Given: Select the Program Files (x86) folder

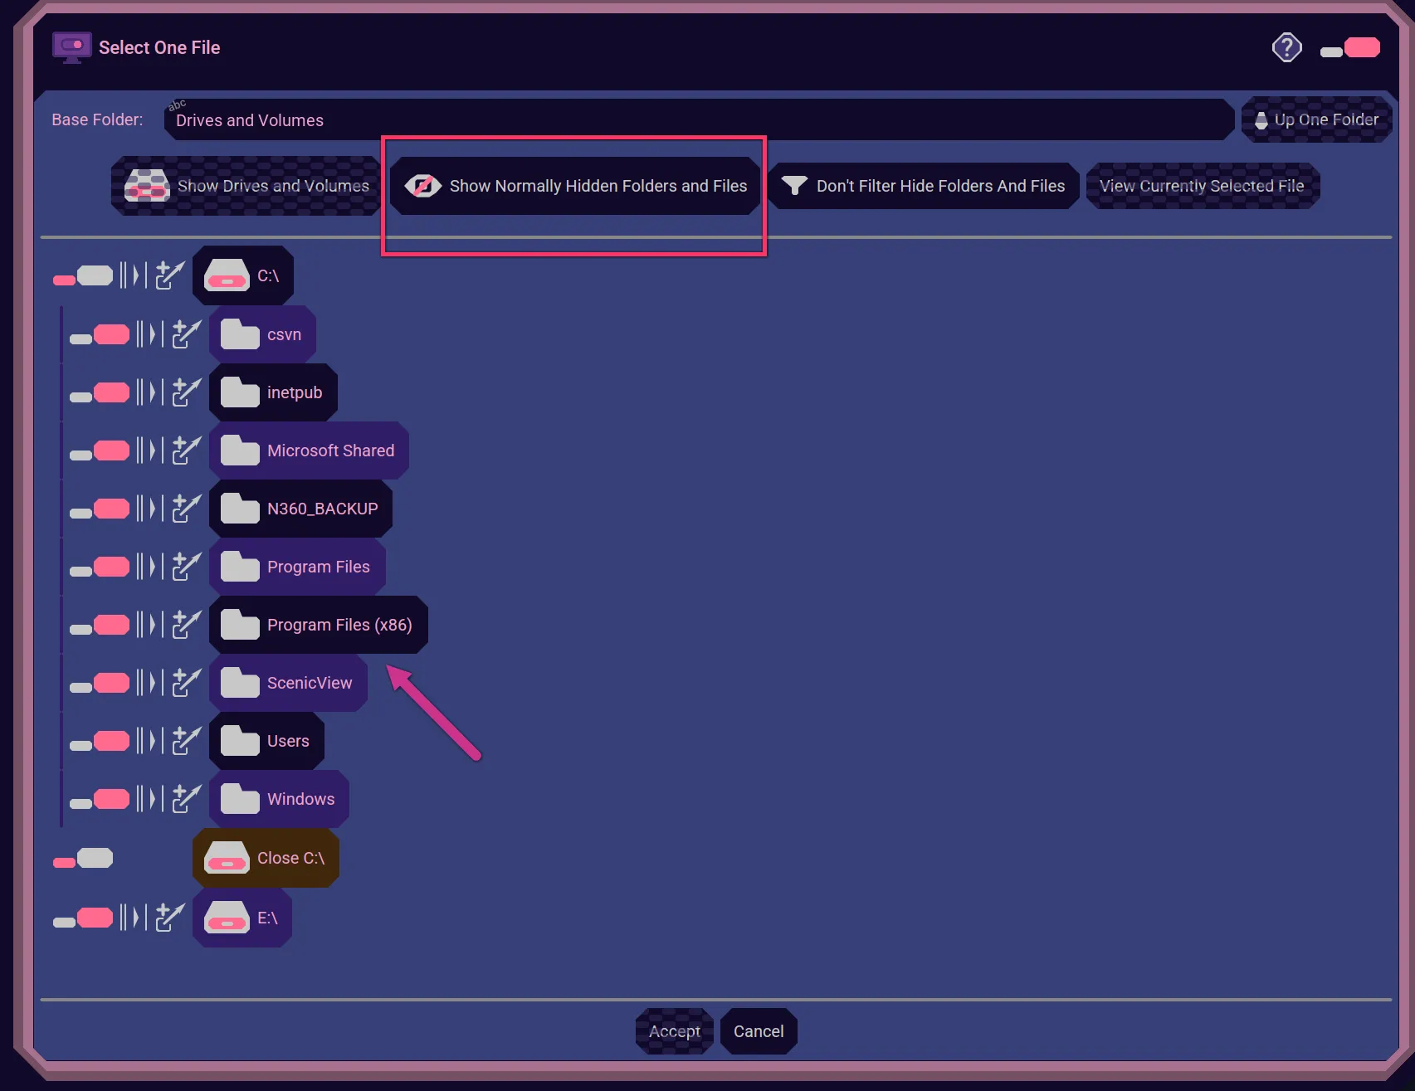Looking at the screenshot, I should coord(318,625).
